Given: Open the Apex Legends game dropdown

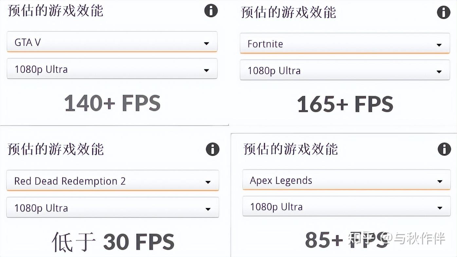Looking at the screenshot, I should (x=346, y=180).
